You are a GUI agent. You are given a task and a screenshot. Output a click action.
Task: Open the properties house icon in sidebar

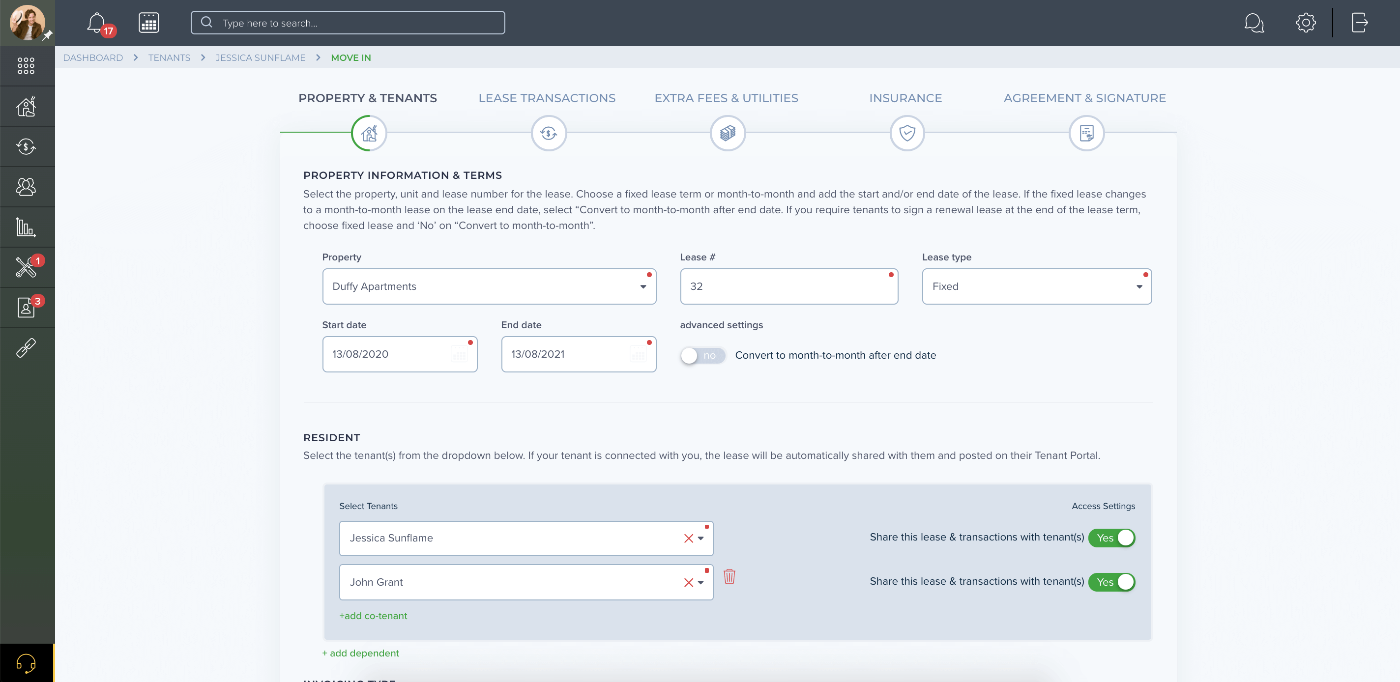26,107
